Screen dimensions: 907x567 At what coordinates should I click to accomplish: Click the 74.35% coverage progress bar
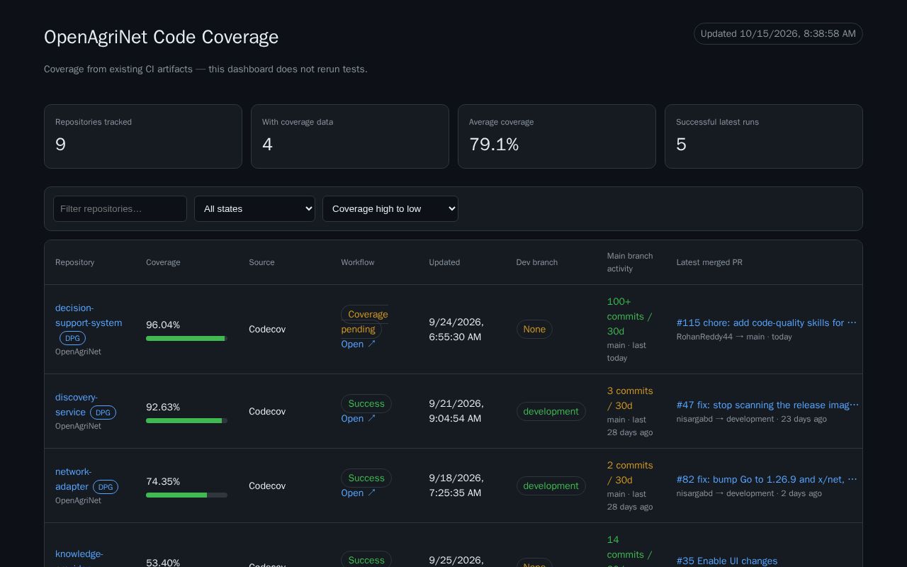tap(186, 495)
